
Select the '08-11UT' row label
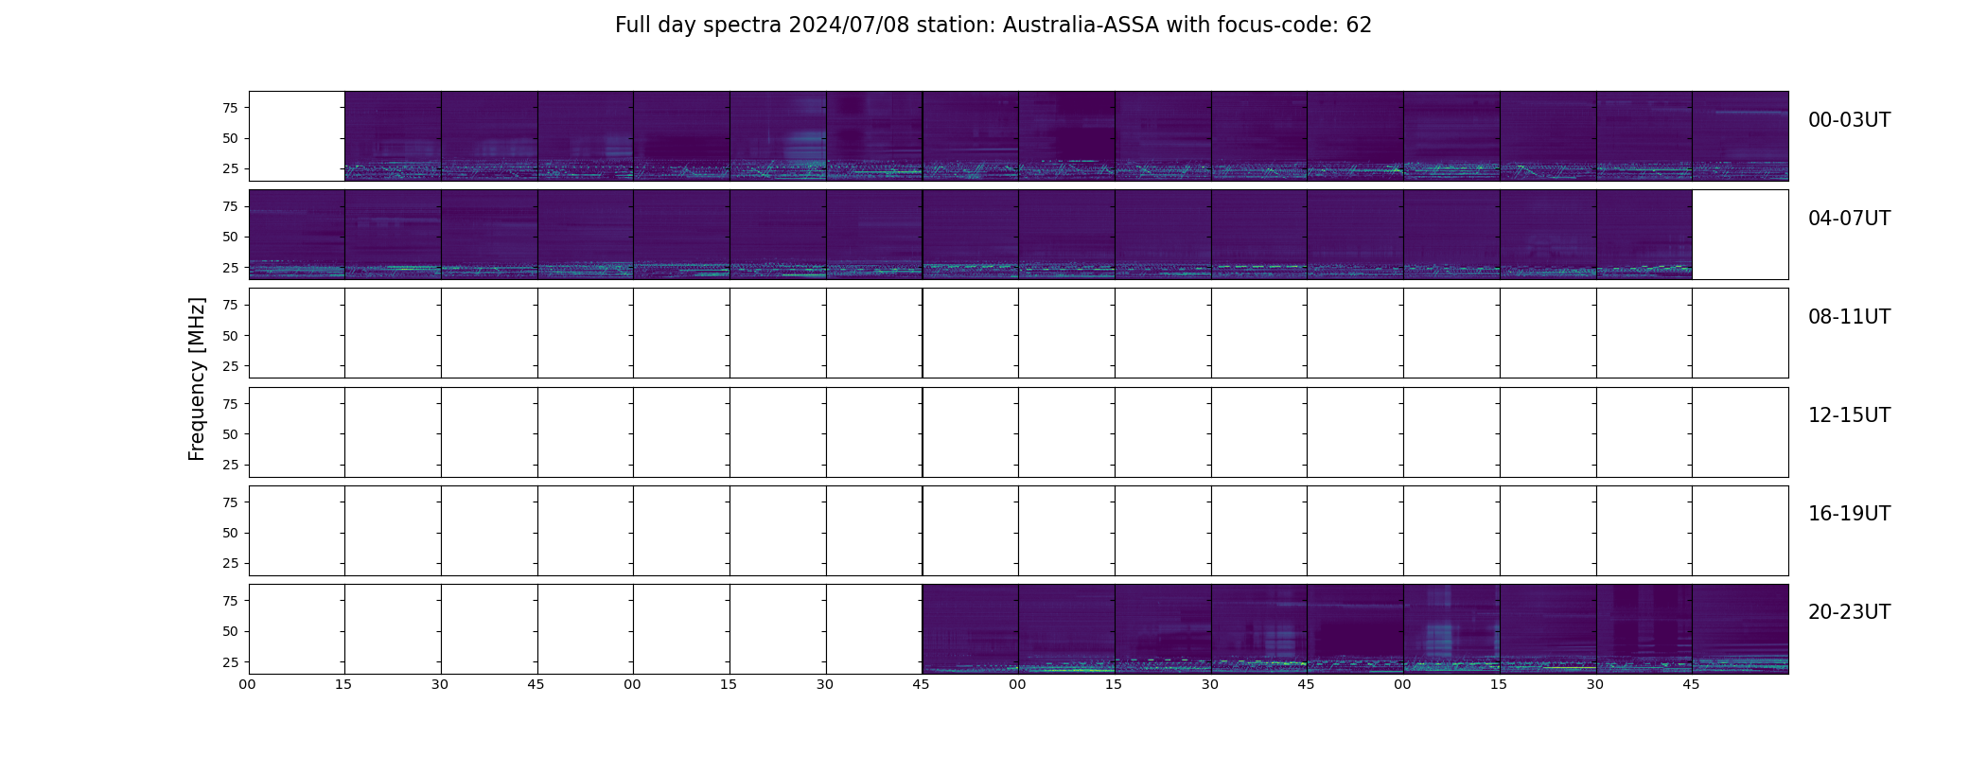(x=1849, y=317)
